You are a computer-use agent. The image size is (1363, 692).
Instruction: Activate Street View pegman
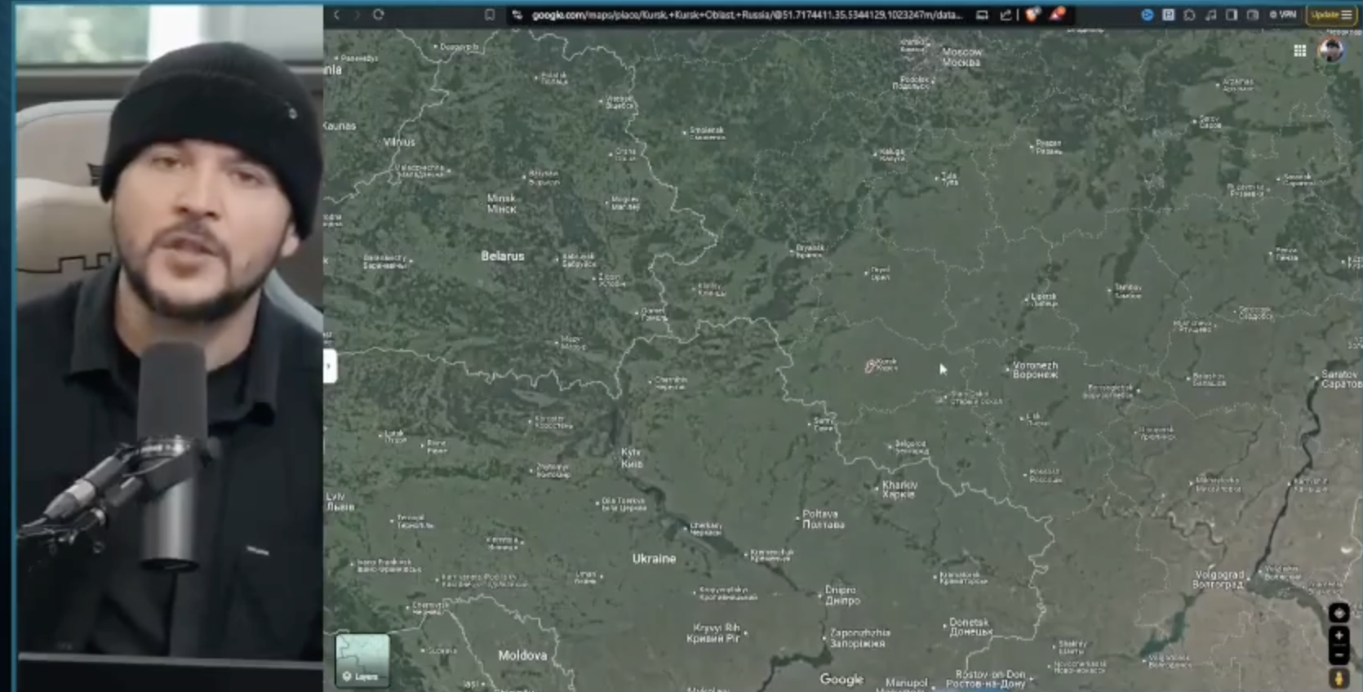1339,678
